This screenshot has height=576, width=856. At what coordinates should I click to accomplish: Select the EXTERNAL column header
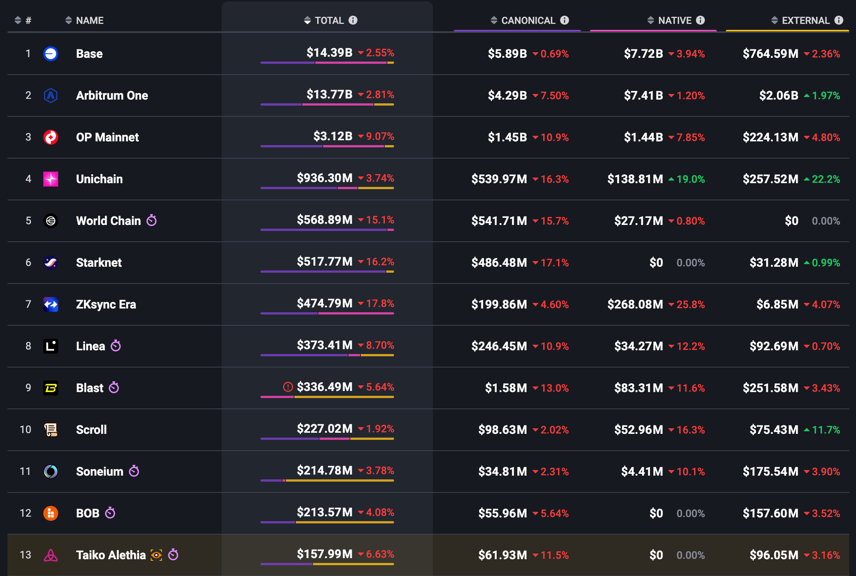point(805,20)
